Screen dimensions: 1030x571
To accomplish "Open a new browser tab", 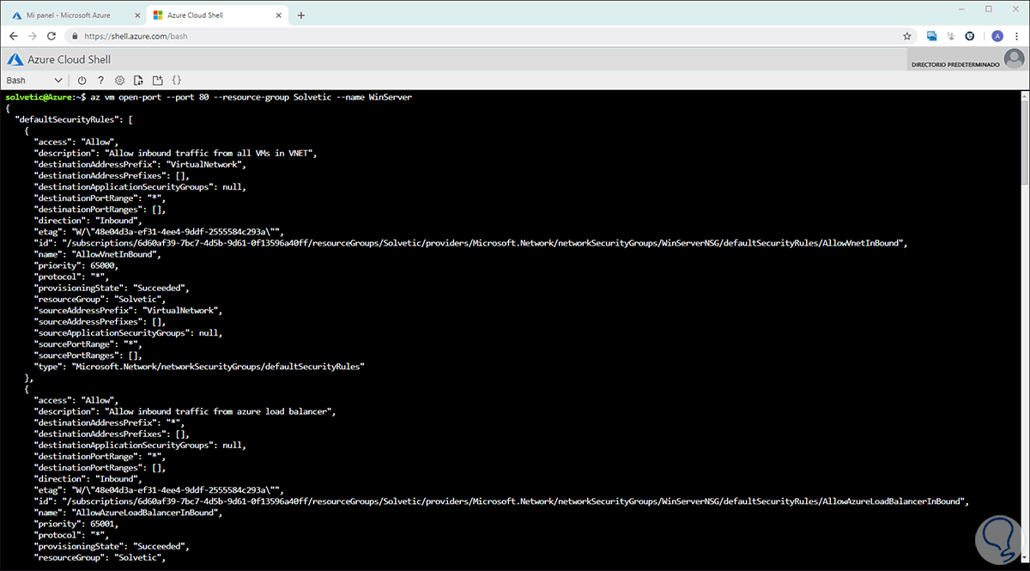I will [x=300, y=15].
